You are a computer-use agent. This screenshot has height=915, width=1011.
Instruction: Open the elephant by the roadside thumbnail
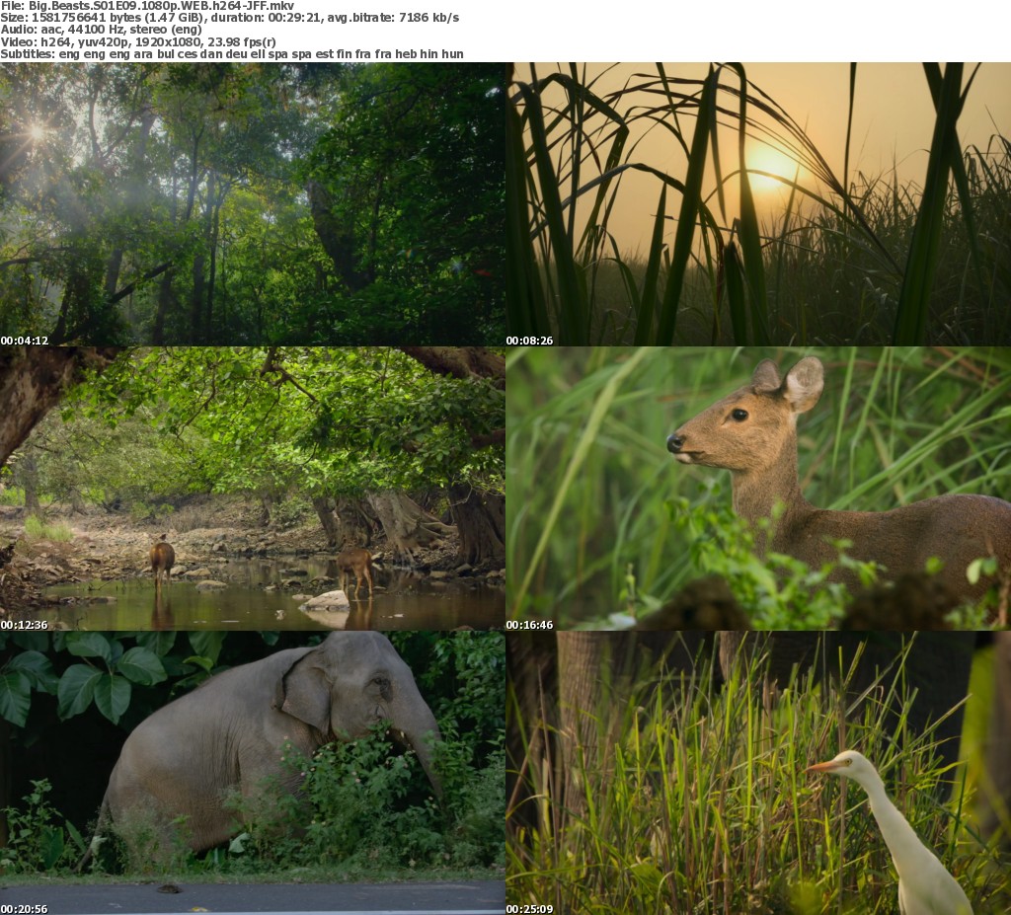tap(252, 772)
